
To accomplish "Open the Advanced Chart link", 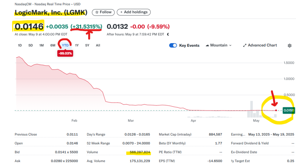I will (x=260, y=45).
